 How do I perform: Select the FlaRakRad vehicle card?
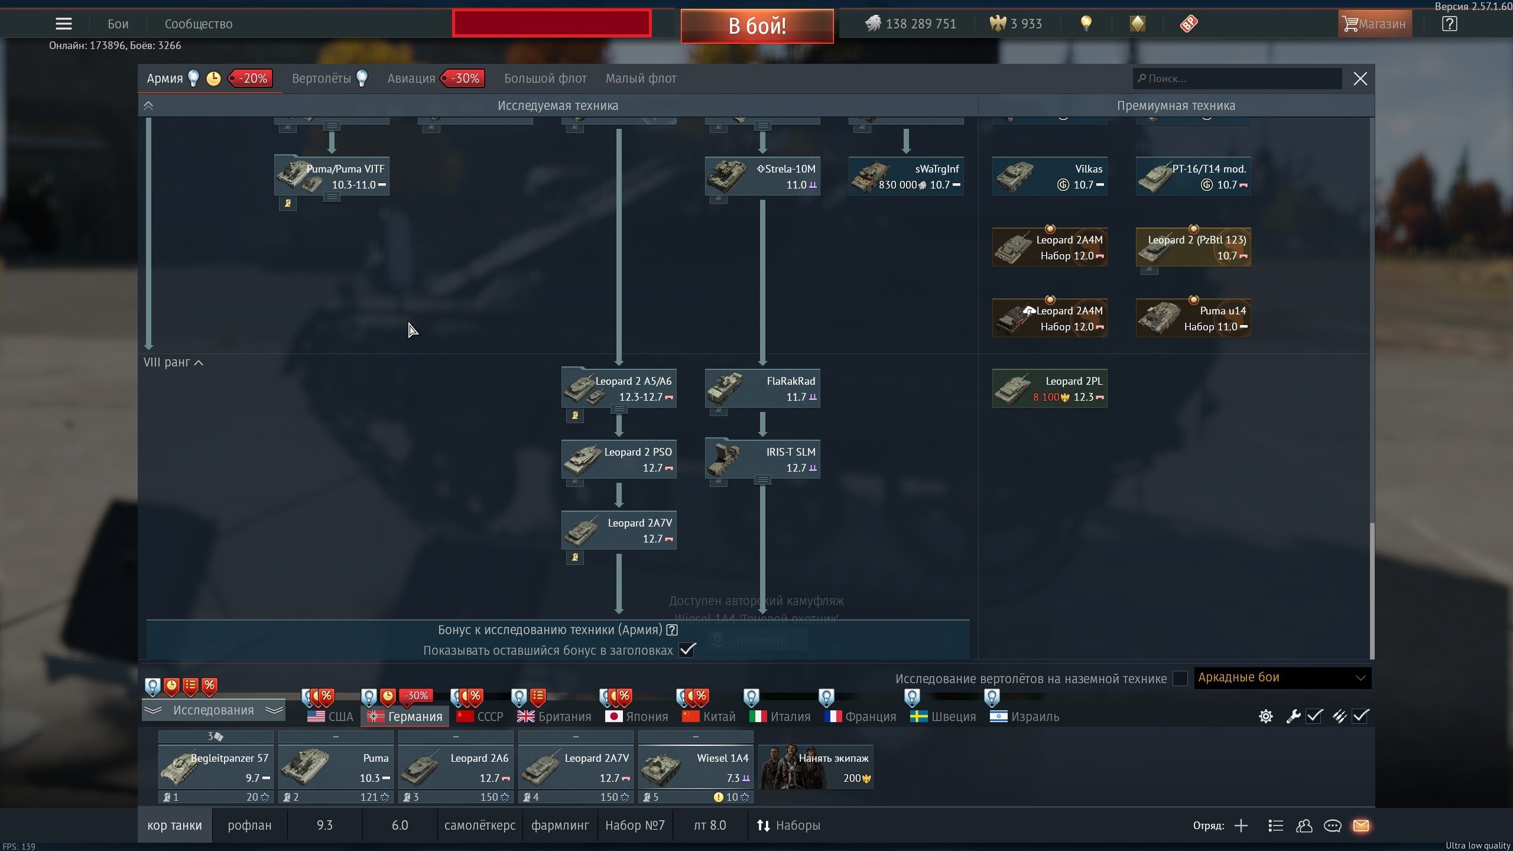pyautogui.click(x=762, y=389)
